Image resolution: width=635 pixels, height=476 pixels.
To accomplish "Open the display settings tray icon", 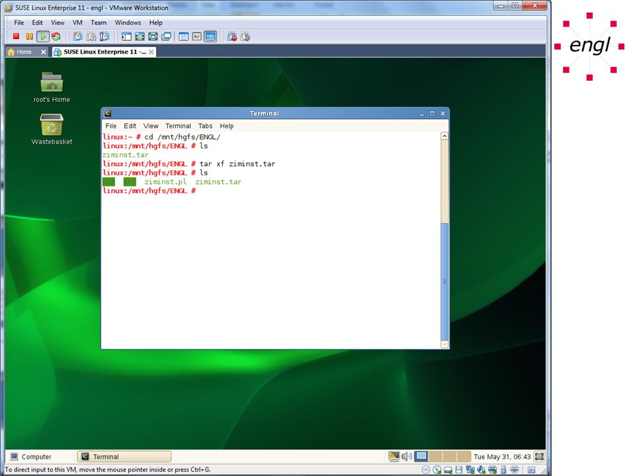I will coord(394,457).
